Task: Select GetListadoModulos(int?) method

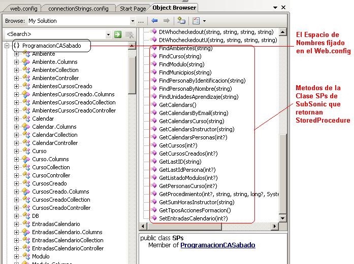Action: (x=188, y=178)
